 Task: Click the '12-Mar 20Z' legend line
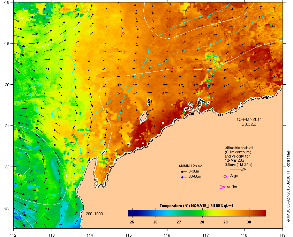pyautogui.click(x=234, y=160)
